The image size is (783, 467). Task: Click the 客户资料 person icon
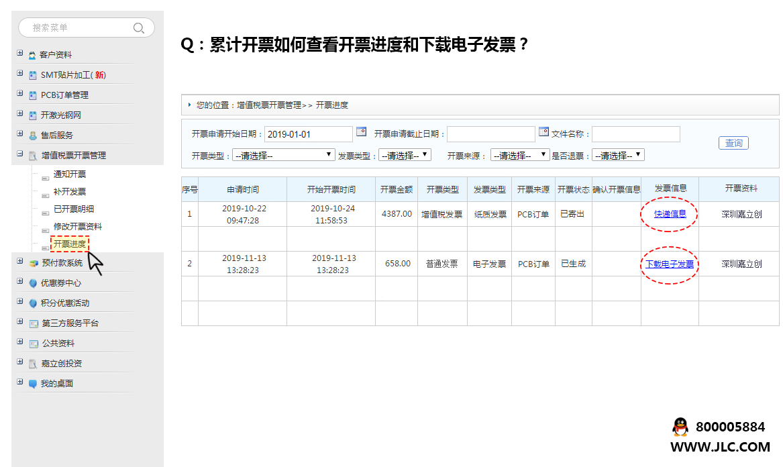(x=32, y=55)
